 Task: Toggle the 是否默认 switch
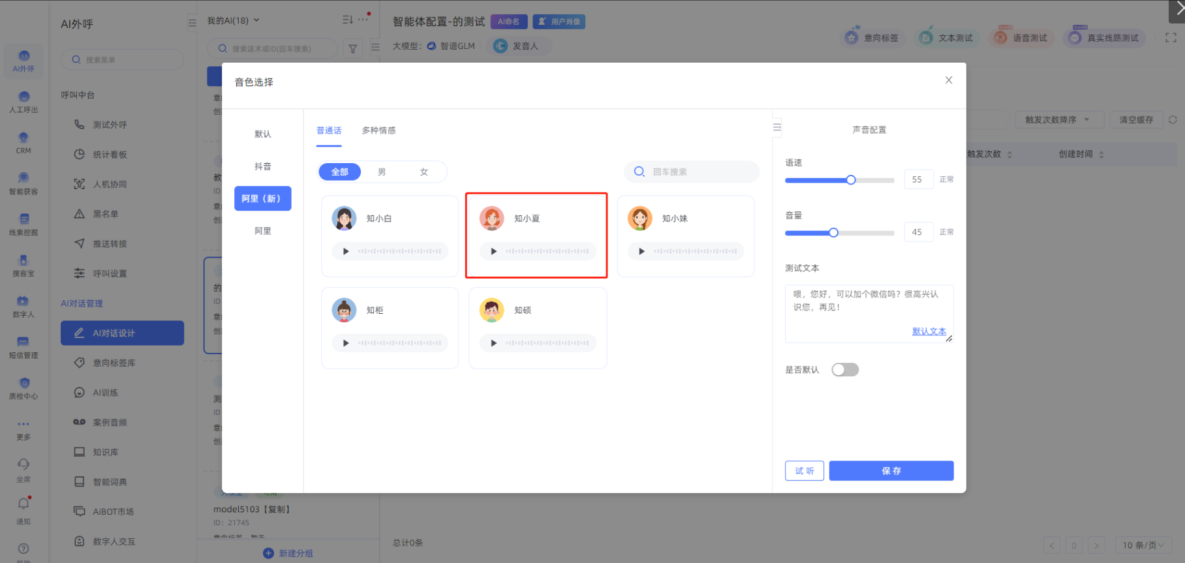click(x=844, y=370)
